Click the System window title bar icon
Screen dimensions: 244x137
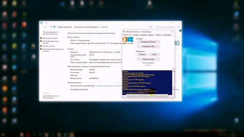click(x=41, y=23)
